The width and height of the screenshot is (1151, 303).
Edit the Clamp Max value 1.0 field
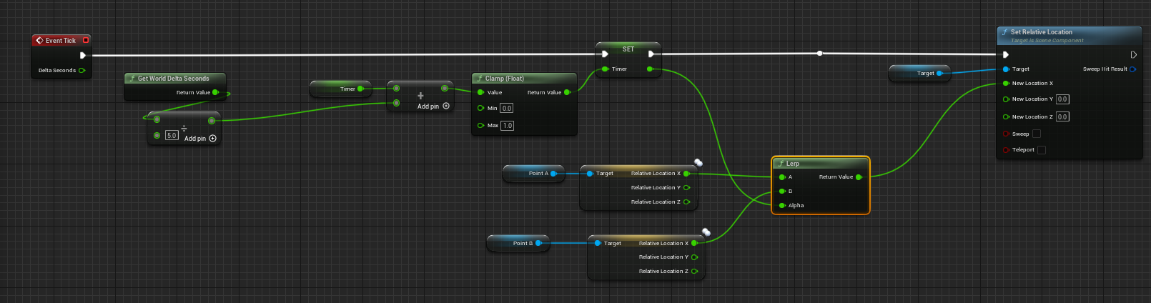tap(507, 125)
